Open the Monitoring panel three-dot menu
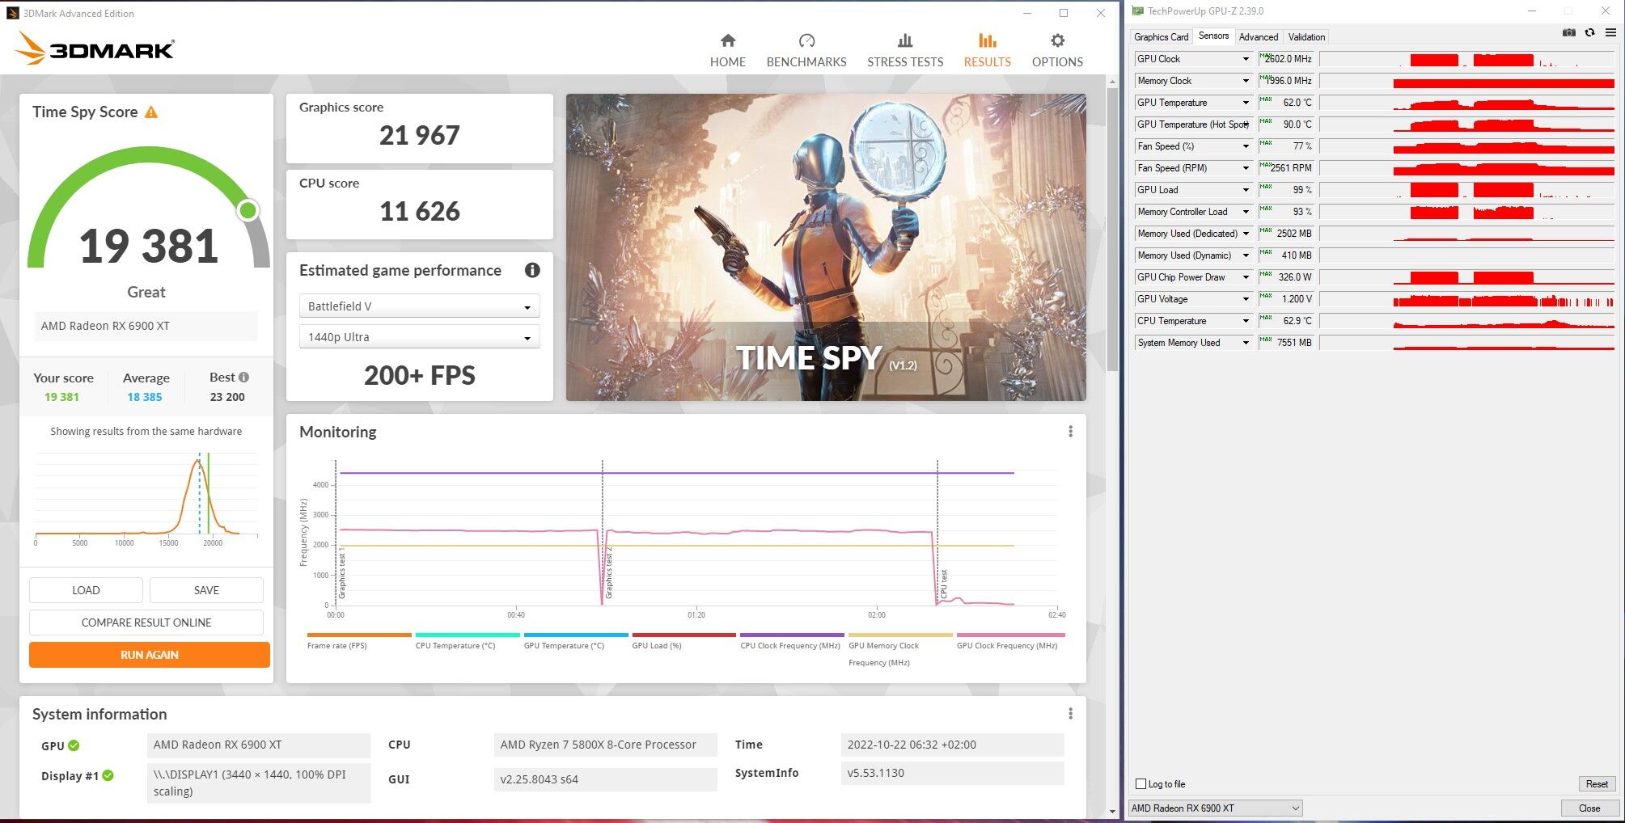This screenshot has width=1625, height=823. click(x=1070, y=432)
